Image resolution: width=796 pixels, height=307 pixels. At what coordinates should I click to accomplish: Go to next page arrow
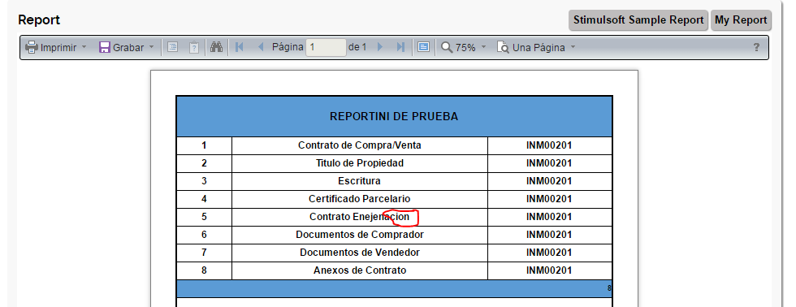point(380,47)
